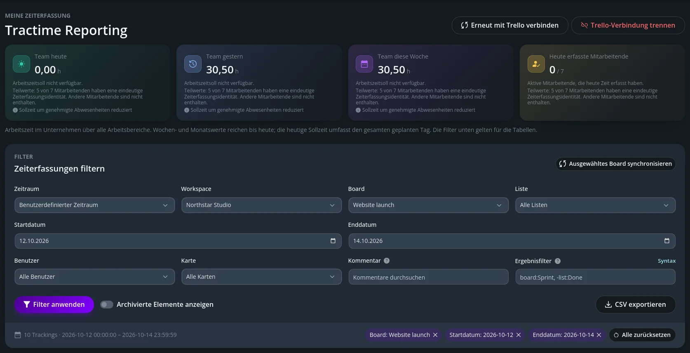Click the Zeiterfassungen filtern heading
The width and height of the screenshot is (690, 353).
coord(59,169)
